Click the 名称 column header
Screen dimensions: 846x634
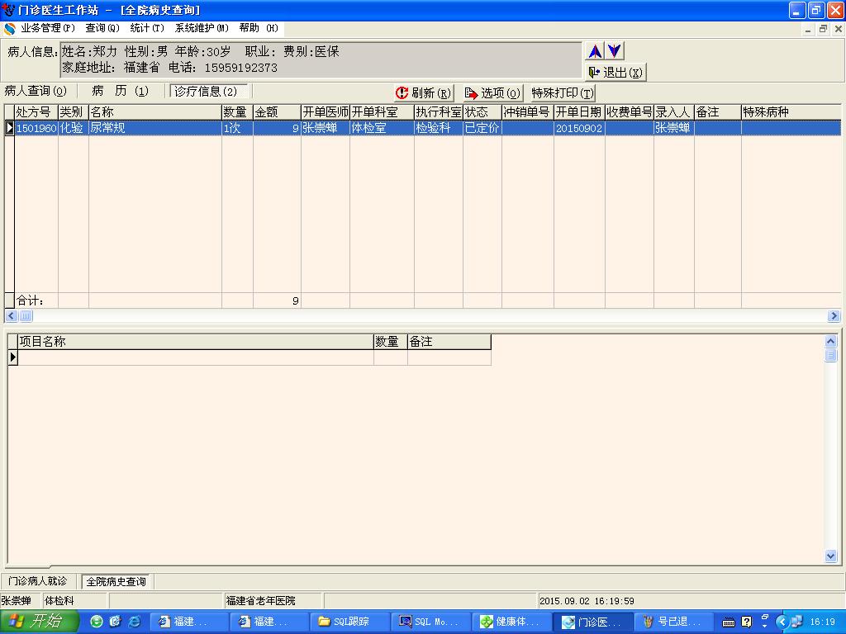(x=154, y=112)
